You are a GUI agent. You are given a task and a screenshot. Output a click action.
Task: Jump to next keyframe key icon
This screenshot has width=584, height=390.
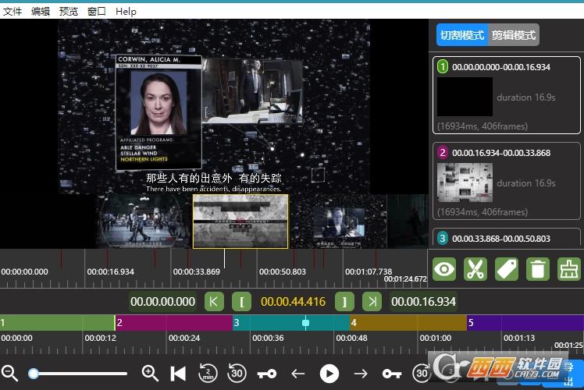coord(392,374)
